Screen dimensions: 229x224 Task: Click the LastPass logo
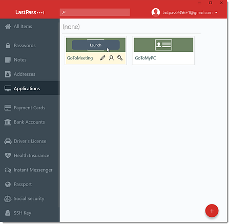coord(30,12)
